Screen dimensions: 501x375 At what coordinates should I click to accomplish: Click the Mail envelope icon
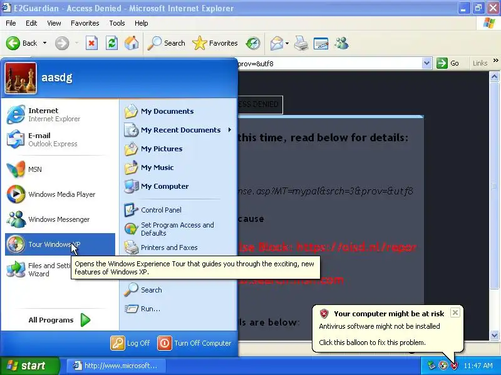point(277,43)
